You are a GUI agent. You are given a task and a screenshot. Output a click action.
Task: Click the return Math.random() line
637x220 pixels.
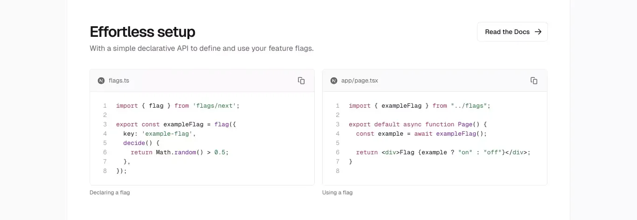click(180, 152)
